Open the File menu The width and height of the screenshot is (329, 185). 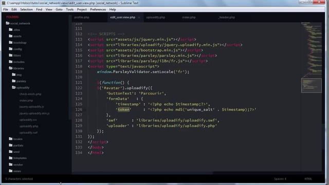[6, 9]
